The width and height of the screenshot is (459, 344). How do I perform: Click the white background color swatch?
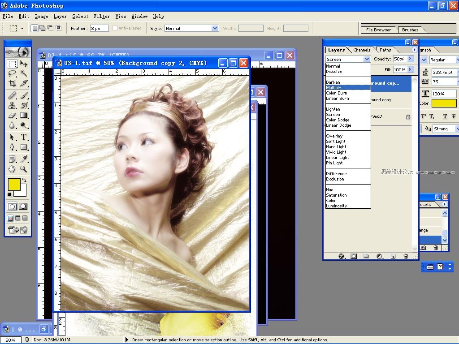[x=23, y=193]
